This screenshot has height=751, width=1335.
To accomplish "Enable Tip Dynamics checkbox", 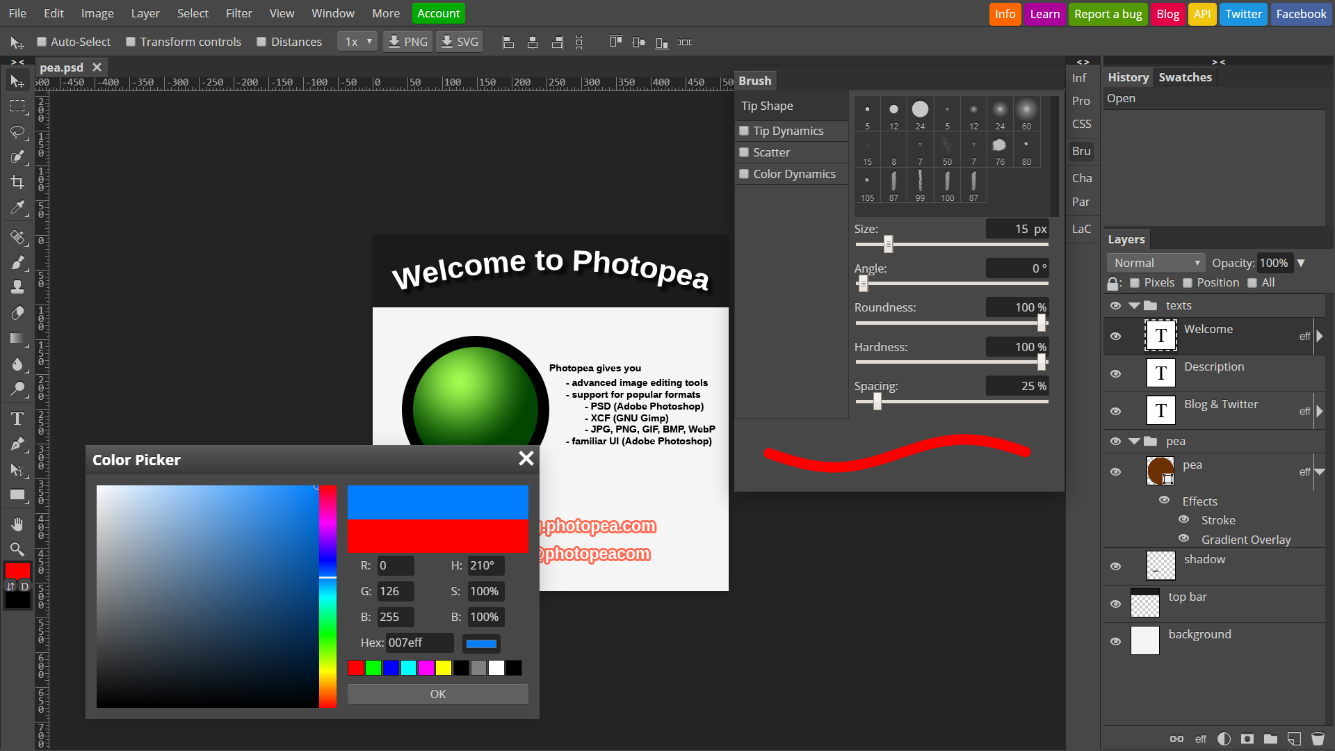I will tap(743, 129).
